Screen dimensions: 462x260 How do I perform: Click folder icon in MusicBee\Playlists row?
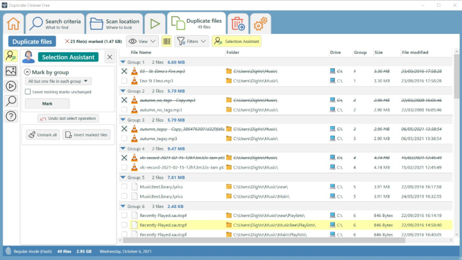228,225
